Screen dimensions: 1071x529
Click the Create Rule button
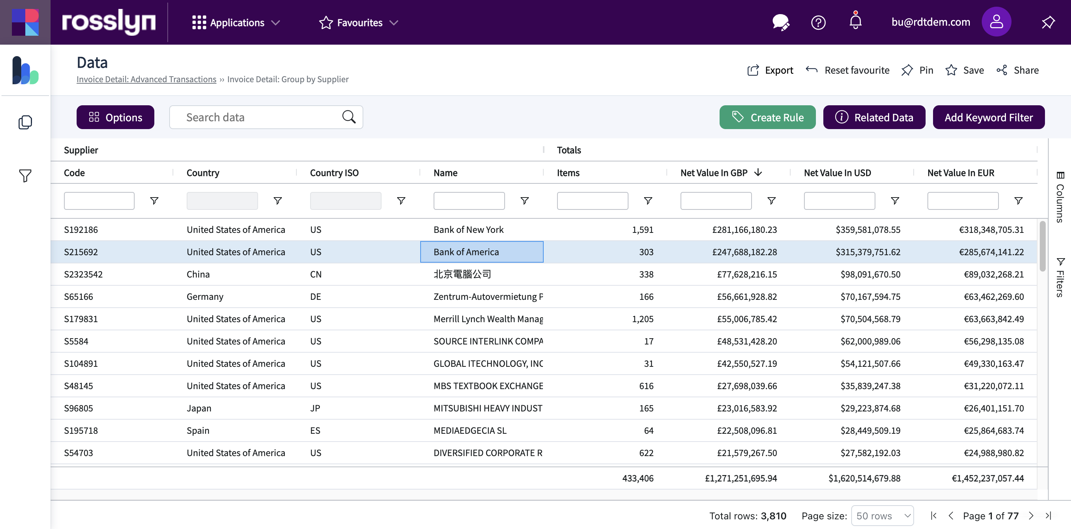(x=768, y=117)
